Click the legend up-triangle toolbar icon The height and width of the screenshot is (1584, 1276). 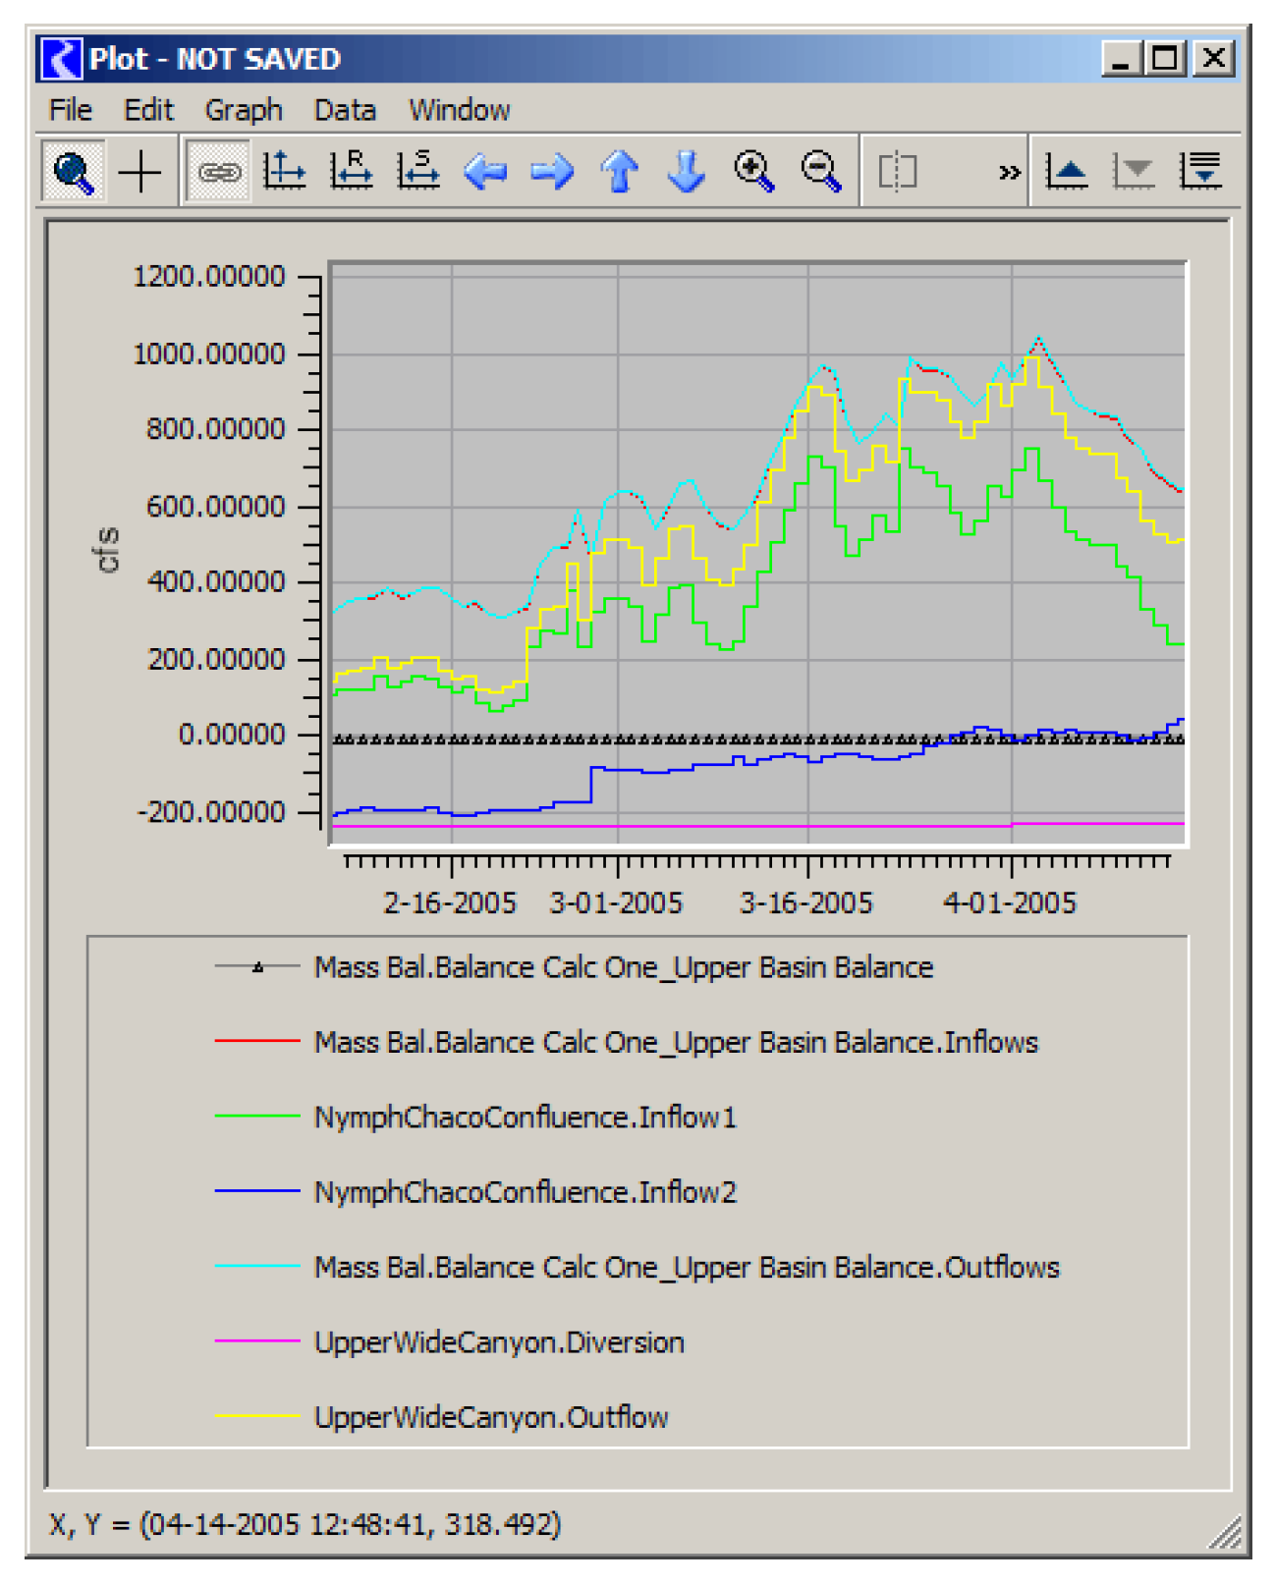[x=1067, y=172]
